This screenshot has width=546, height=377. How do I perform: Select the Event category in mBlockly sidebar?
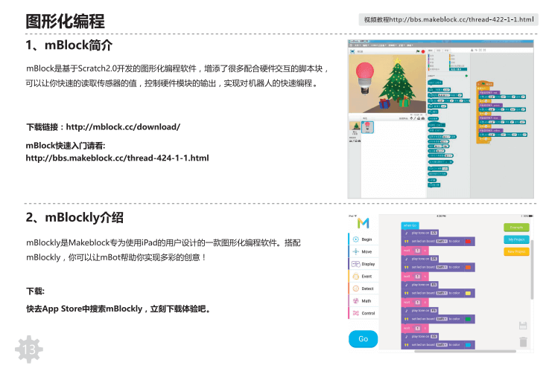coord(363,276)
